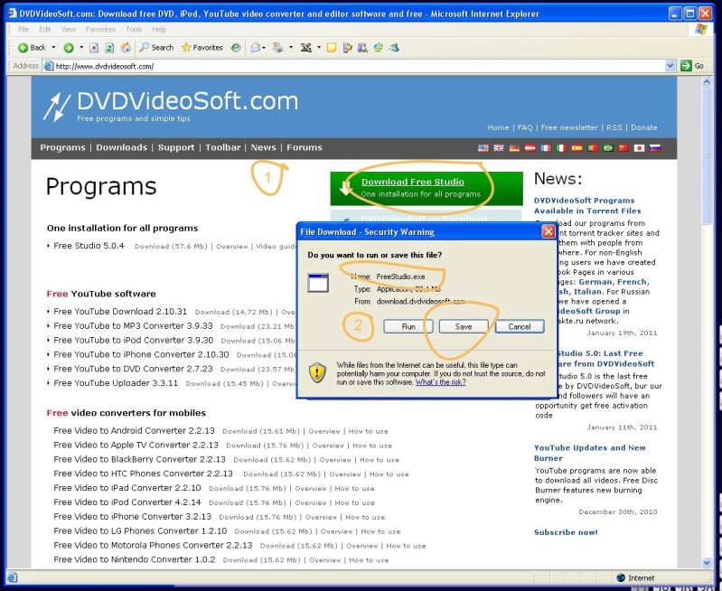
Task: Open the Print dropdown arrow
Action: (291, 48)
